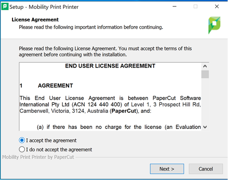Click the license scrollbar down arrow
The height and width of the screenshot is (180, 228).
[x=205, y=127]
